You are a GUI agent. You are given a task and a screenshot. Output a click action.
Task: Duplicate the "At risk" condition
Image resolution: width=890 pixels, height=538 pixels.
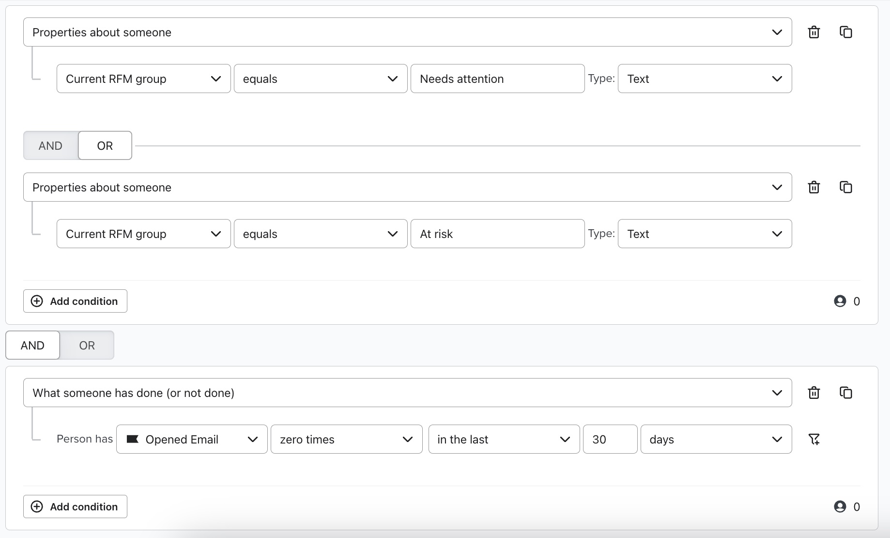coord(846,187)
